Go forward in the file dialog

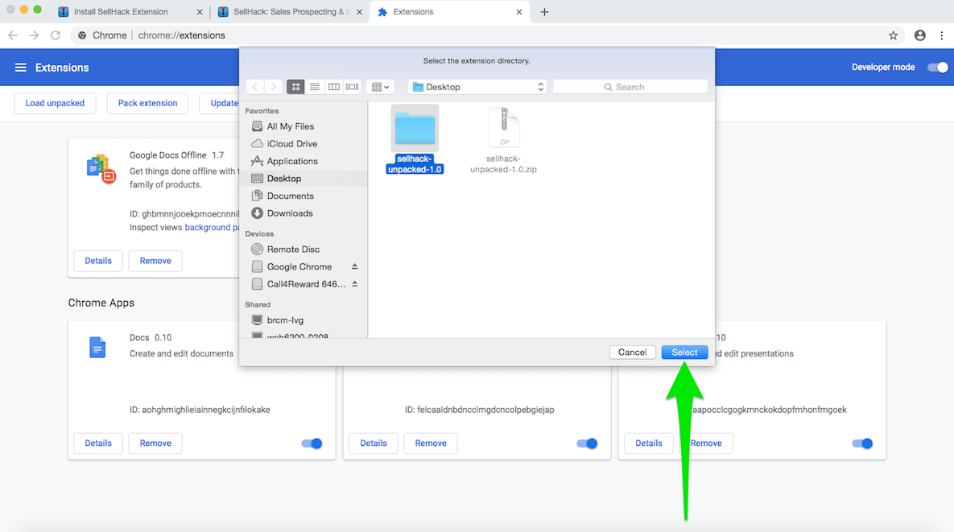273,87
